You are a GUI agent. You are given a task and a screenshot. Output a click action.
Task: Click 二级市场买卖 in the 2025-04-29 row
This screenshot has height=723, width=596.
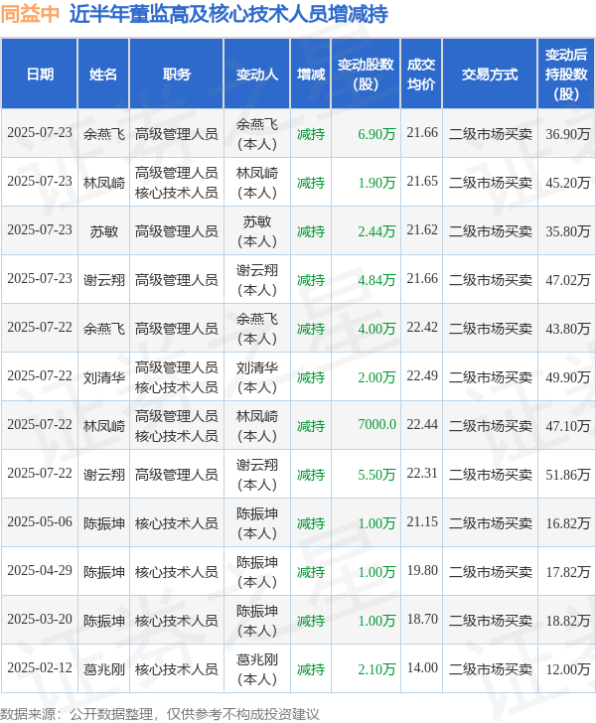[x=491, y=572]
